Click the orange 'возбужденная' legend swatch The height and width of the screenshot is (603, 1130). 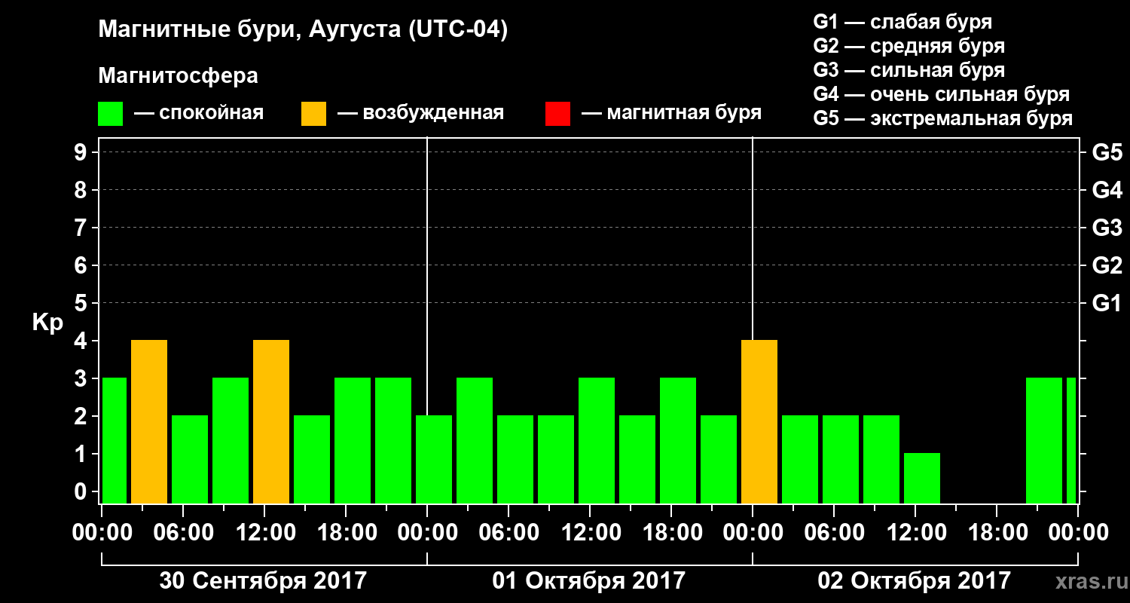click(314, 114)
